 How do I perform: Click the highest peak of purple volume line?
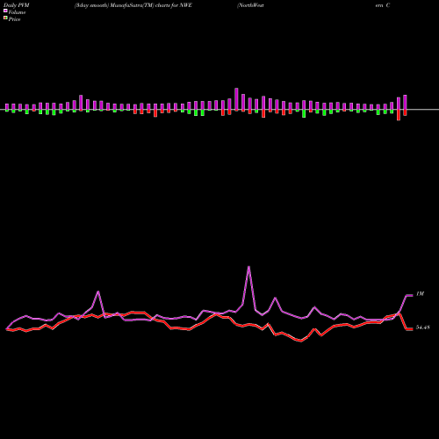(248, 267)
